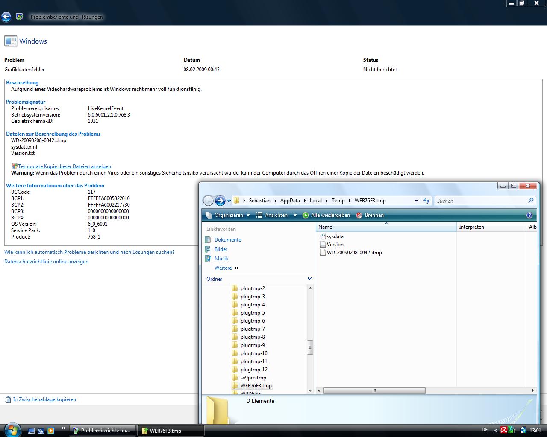The height and width of the screenshot is (437, 547).
Task: Select plugtmp-9 folder in tree
Action: click(253, 345)
